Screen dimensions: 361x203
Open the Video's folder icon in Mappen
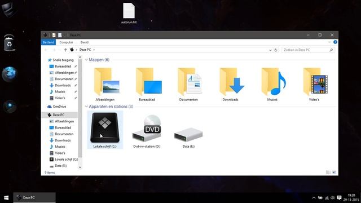(x=315, y=82)
